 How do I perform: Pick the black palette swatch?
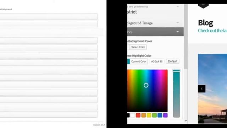(x=128, y=115)
